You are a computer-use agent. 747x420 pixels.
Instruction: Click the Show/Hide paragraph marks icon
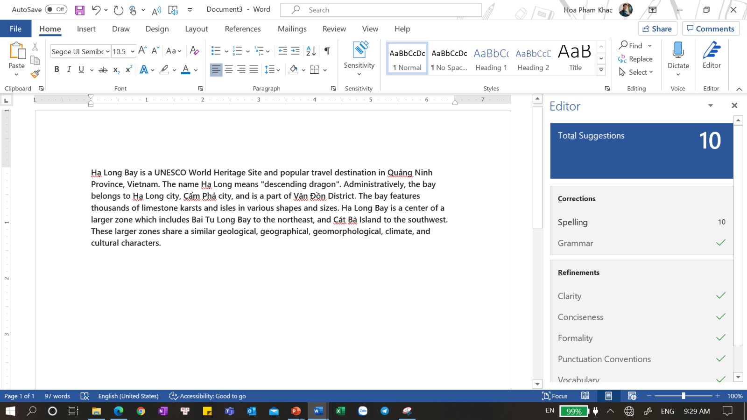[x=327, y=51]
